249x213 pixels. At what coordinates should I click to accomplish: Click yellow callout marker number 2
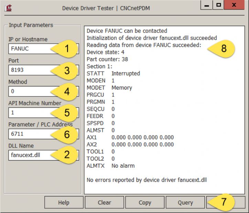[67, 155]
